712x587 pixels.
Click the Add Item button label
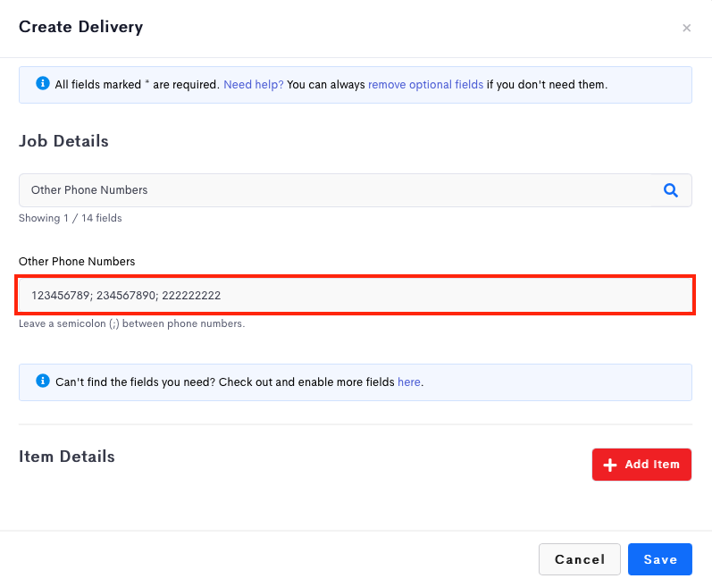652,465
